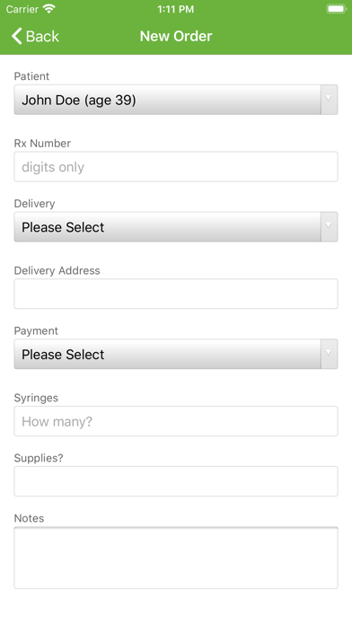Screen dimensions: 352x625
Task: Tap the Carrier label in status bar
Action: (x=22, y=9)
